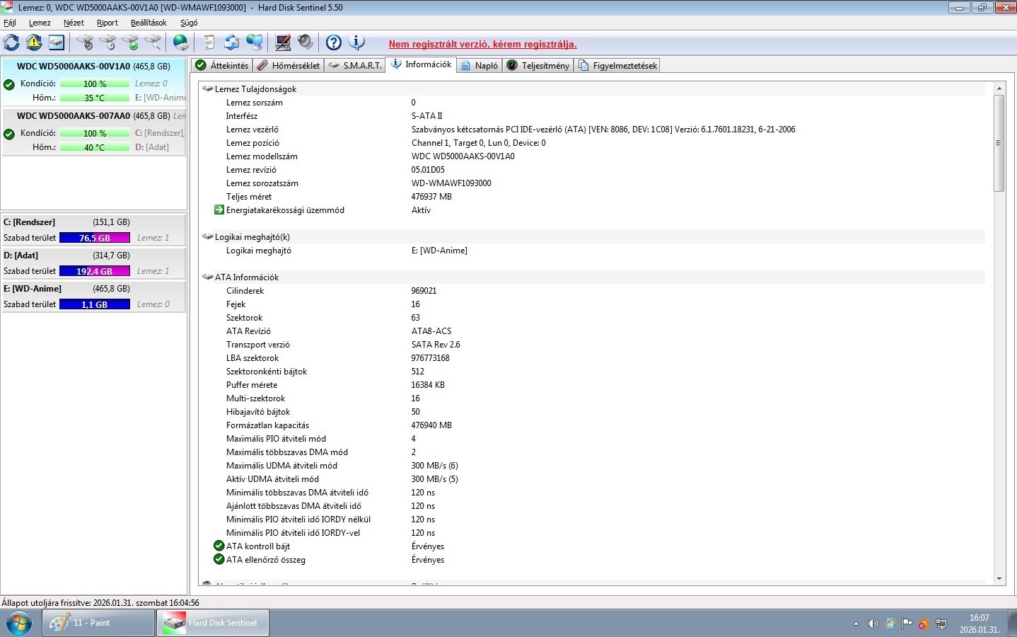This screenshot has width=1017, height=637.
Task: Switch to the S.M.A.R.T. tab
Action: click(x=355, y=65)
